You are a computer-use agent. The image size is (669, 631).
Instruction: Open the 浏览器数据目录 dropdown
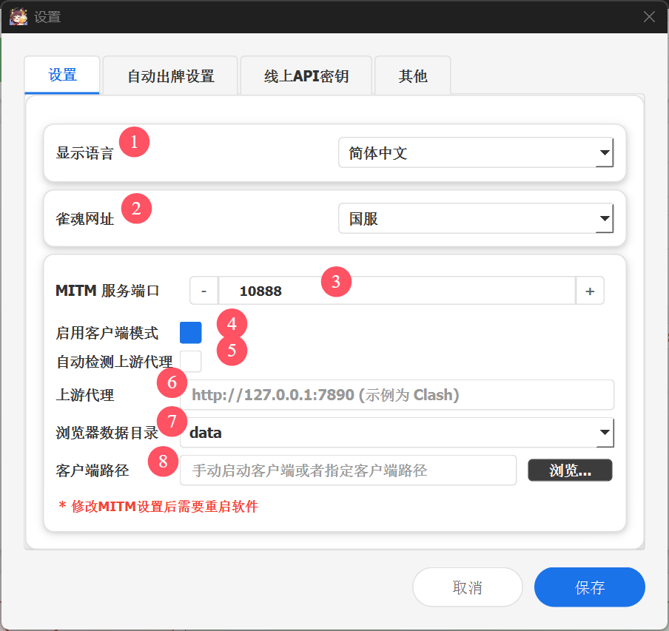pos(397,433)
